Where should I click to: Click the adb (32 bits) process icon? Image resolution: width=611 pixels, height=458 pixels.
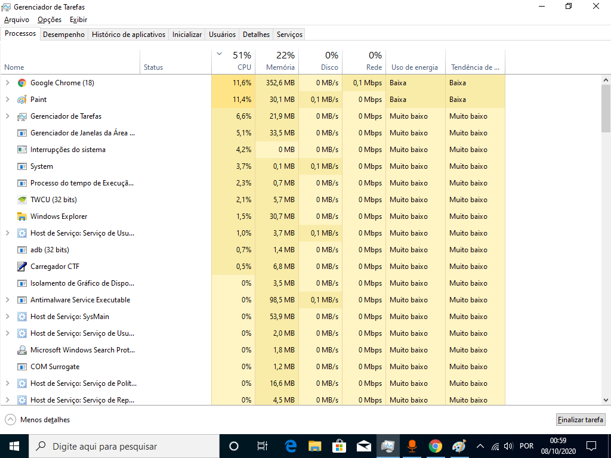point(22,250)
